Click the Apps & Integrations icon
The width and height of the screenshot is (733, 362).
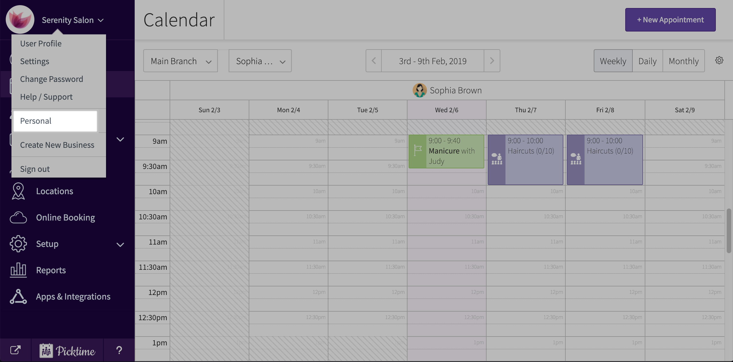(18, 296)
